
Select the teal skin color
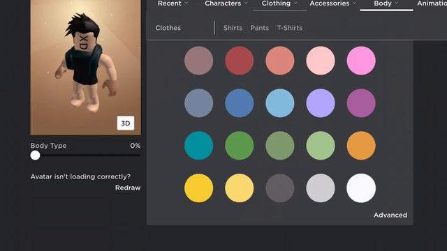tap(198, 146)
